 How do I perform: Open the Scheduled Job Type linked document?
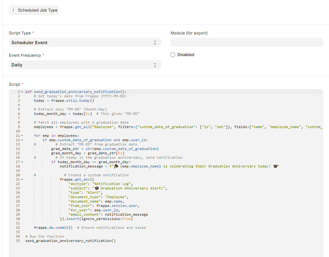(38, 10)
